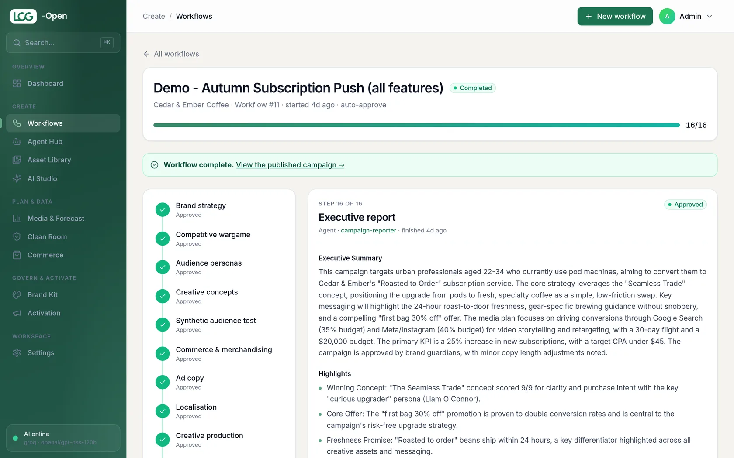The image size is (734, 458).
Task: Open the Commerce menu item
Action: point(63,255)
